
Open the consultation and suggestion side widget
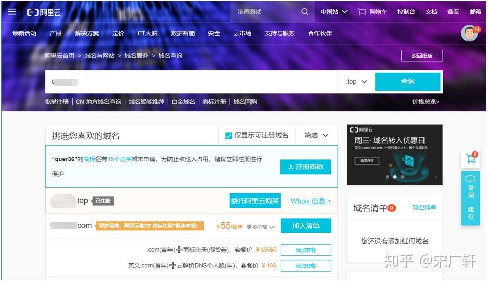click(x=471, y=198)
